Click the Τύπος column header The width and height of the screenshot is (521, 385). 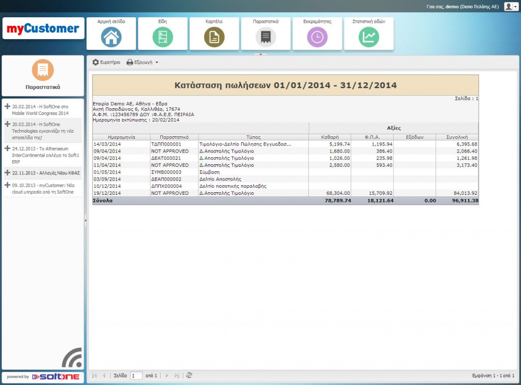(x=253, y=137)
